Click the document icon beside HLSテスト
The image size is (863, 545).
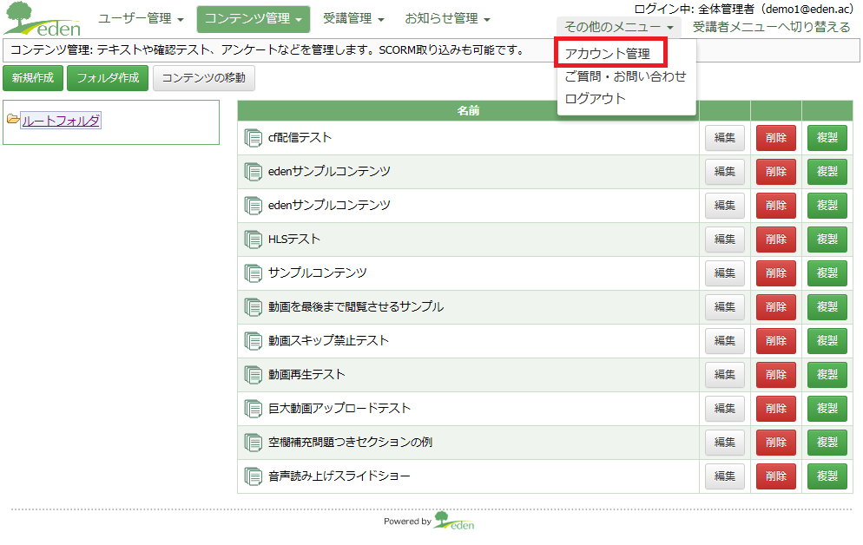254,240
